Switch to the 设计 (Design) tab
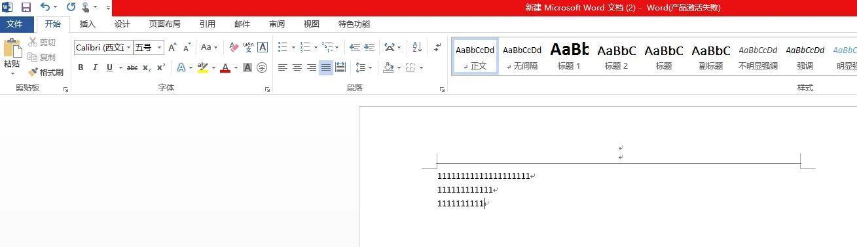 (122, 24)
